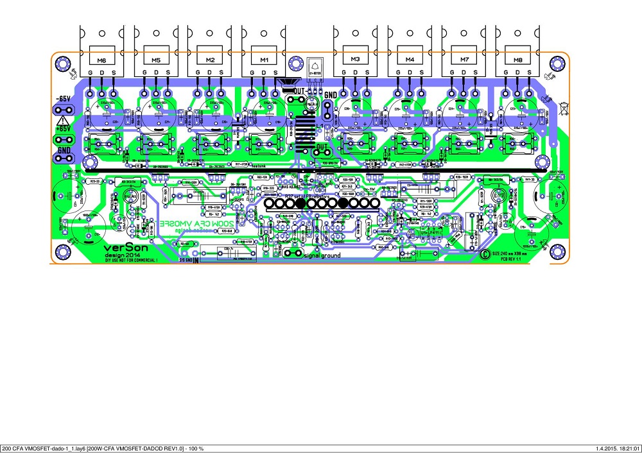
Task: Click the top-center mounting hole near BD139
Action: 295,64
